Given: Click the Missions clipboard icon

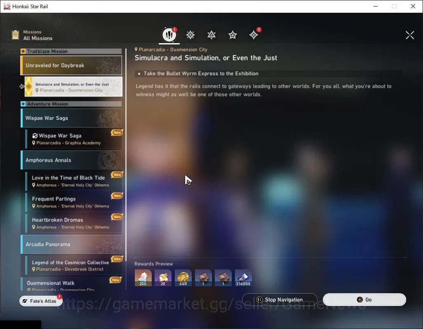Looking at the screenshot, I should (x=15, y=35).
